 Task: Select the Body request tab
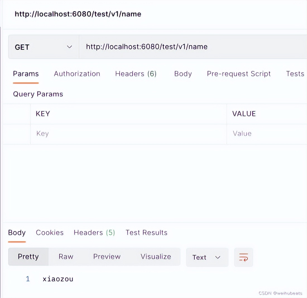point(183,74)
